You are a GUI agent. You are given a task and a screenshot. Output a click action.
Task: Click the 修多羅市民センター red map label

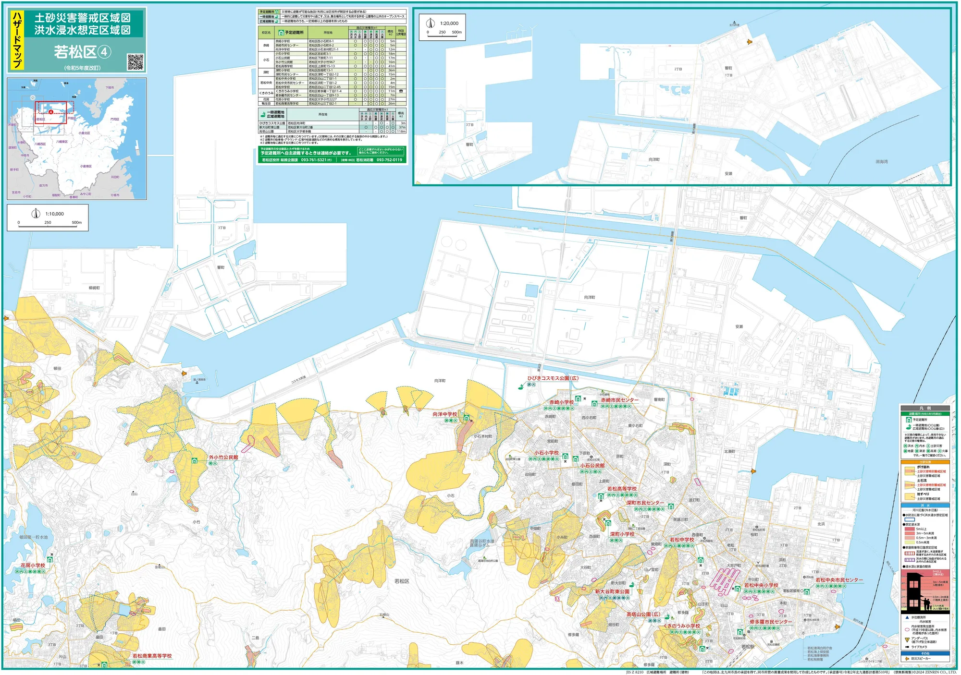[x=770, y=622]
